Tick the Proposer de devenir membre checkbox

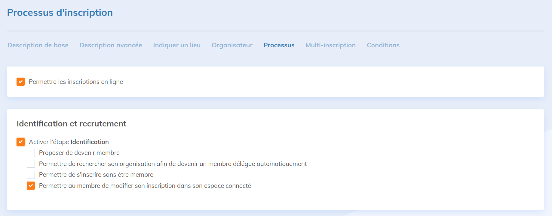[x=31, y=153]
